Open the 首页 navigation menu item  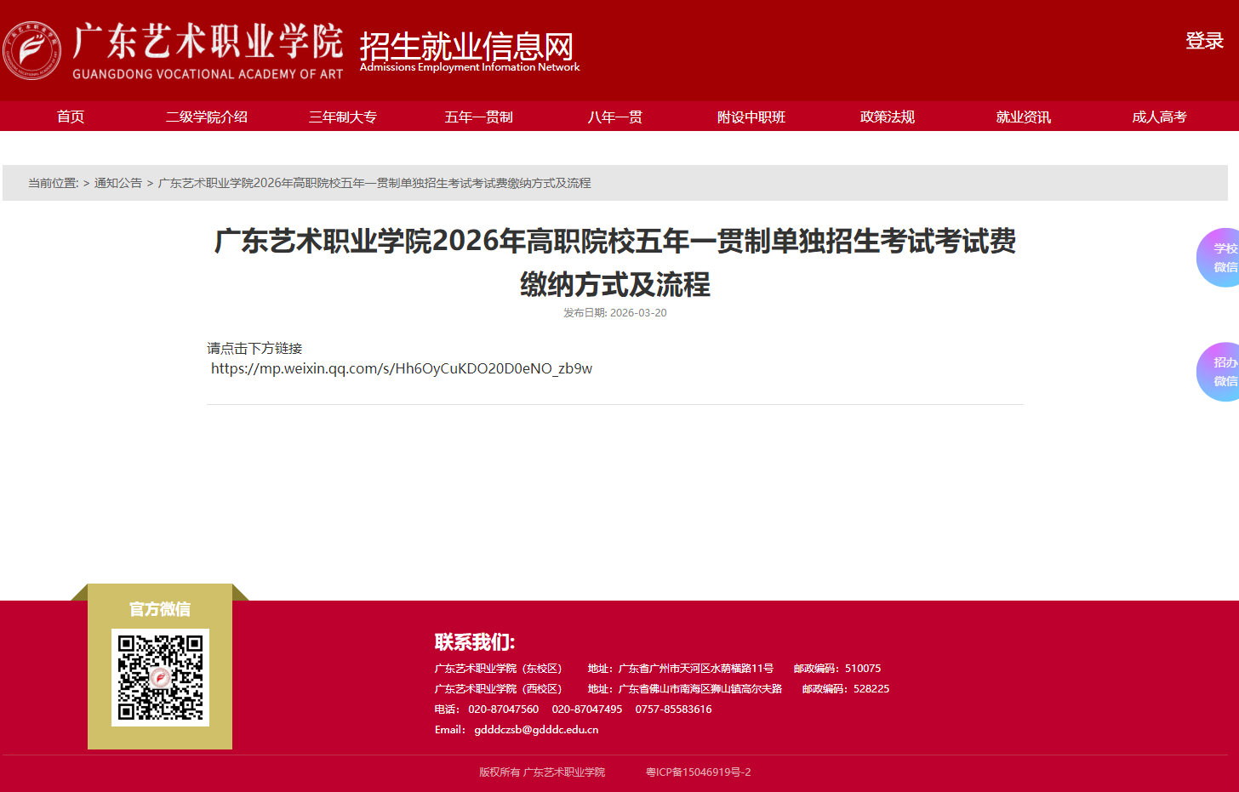tap(70, 117)
